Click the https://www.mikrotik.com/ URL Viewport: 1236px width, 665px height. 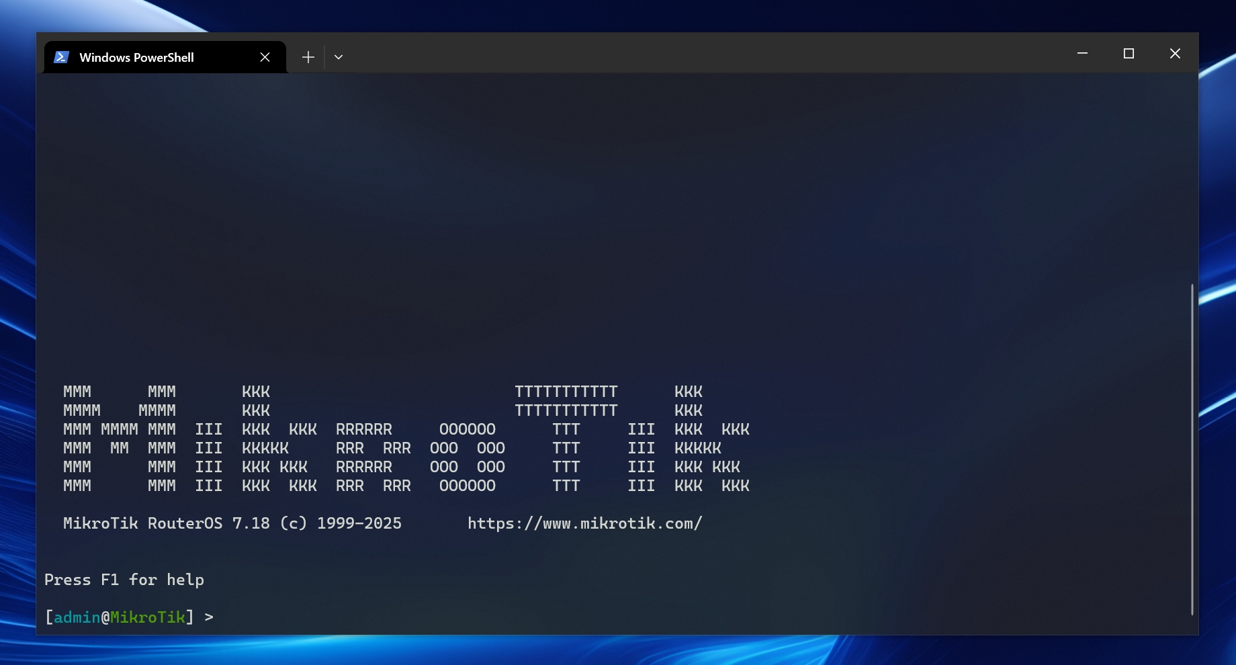point(584,523)
